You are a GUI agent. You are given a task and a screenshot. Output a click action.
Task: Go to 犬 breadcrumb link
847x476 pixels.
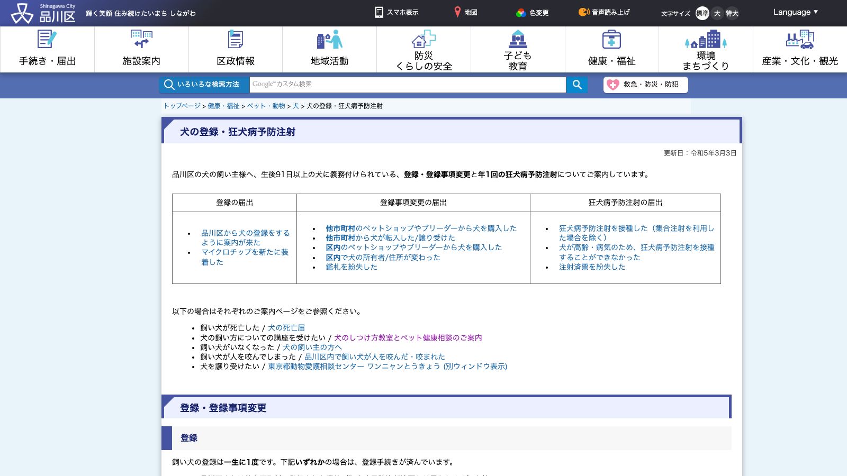tap(296, 106)
